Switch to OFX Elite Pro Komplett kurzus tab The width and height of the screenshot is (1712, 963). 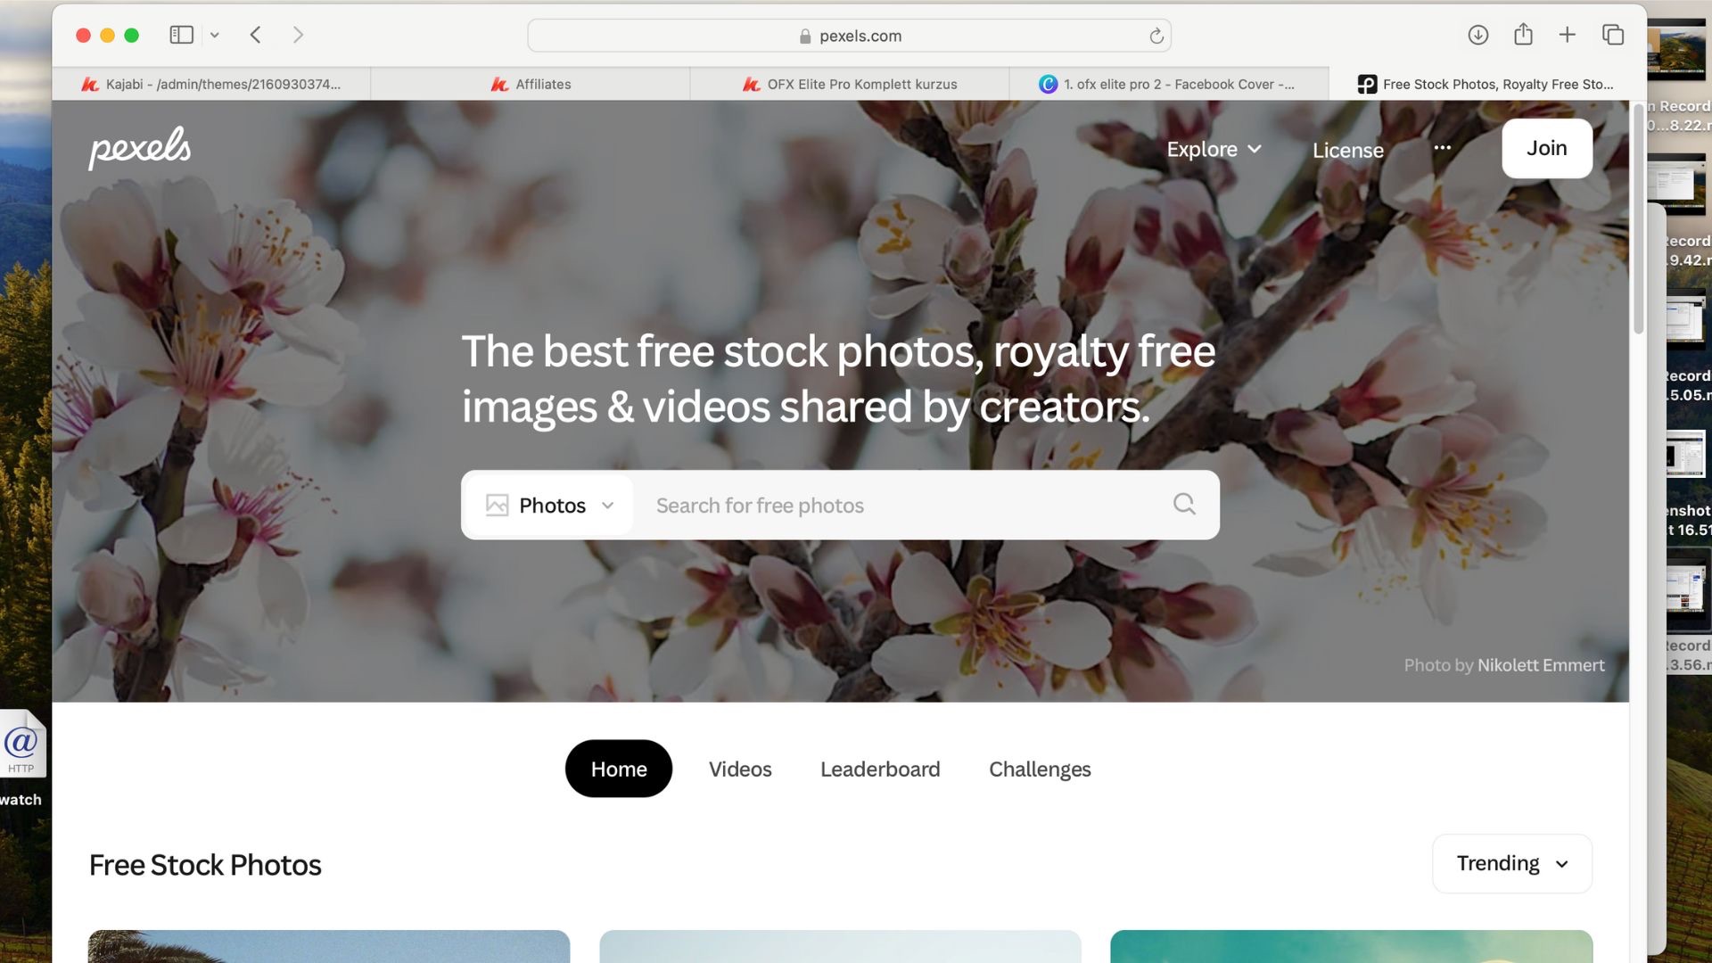click(850, 84)
